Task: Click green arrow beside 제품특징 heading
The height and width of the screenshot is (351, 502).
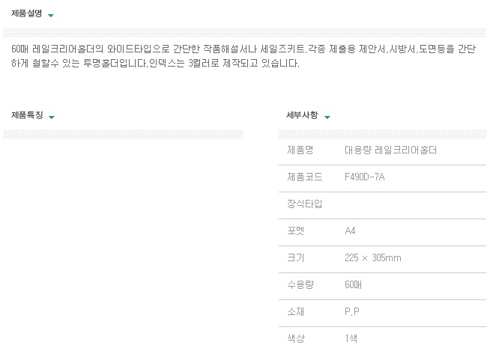Action: point(52,117)
